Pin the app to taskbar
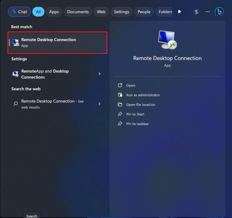This screenshot has height=218, width=232. click(137, 124)
